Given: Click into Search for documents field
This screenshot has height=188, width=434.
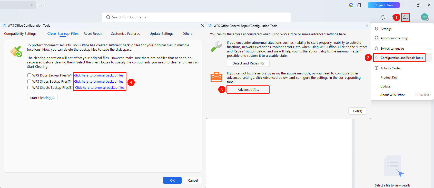Looking at the screenshot, I should click(x=196, y=17).
